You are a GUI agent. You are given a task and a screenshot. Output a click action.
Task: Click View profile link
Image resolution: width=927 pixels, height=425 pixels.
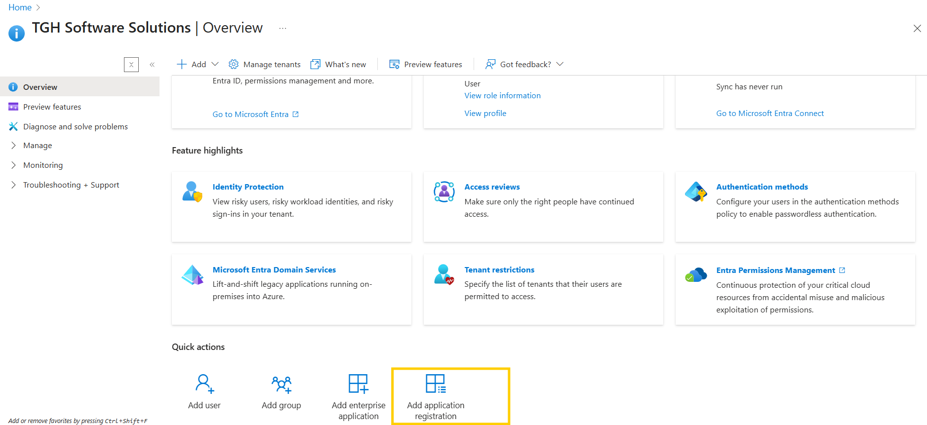click(x=485, y=113)
